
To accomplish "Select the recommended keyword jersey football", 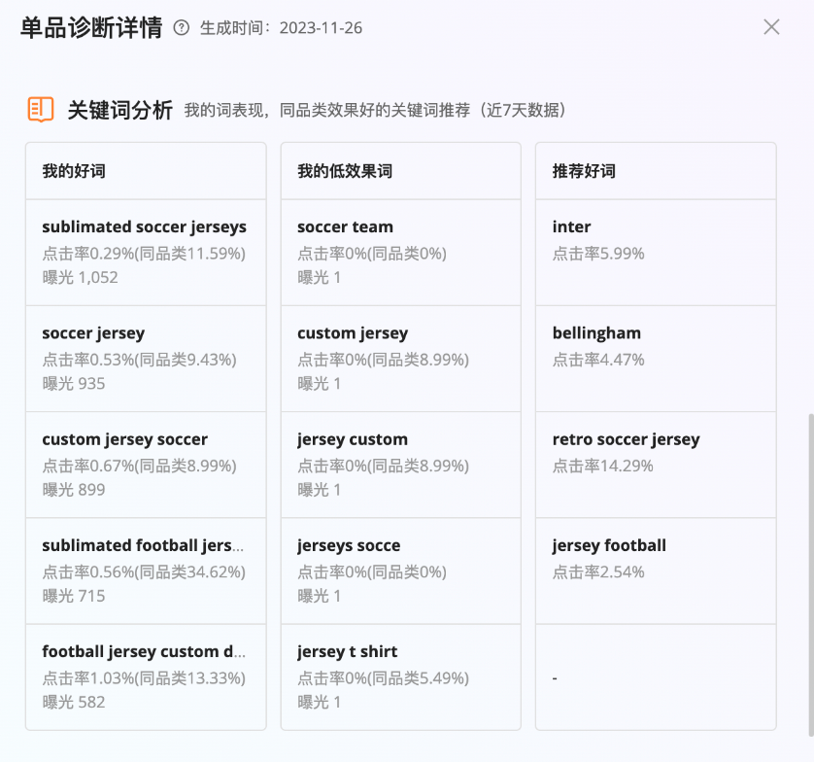I will [608, 545].
